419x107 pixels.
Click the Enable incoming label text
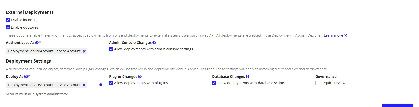click(25, 20)
